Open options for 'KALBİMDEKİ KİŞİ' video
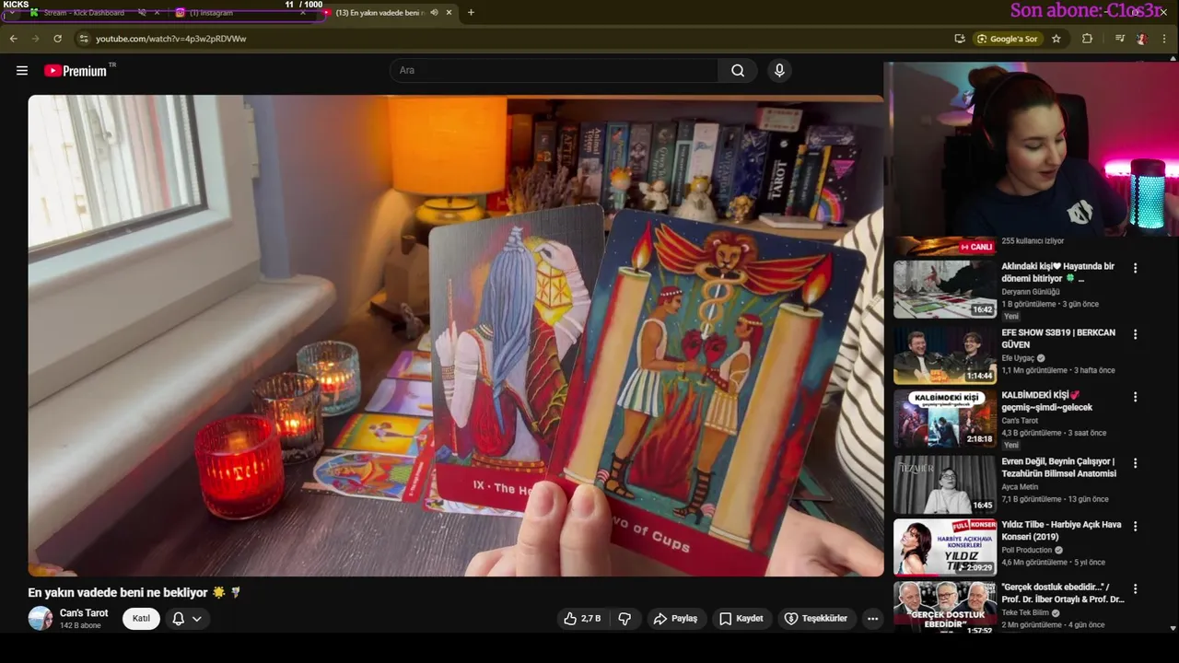 [1135, 397]
